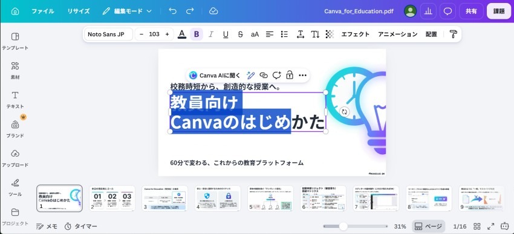Open the Noto Sans JP font dropdown
Viewport: 514px width, 234px height.
(108, 34)
